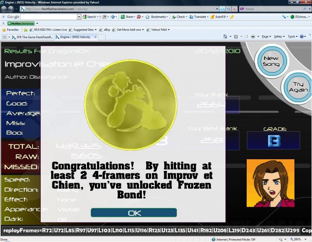312x242 pixels.
Task: Click the Google toolbar Search button
Action: pos(89,17)
